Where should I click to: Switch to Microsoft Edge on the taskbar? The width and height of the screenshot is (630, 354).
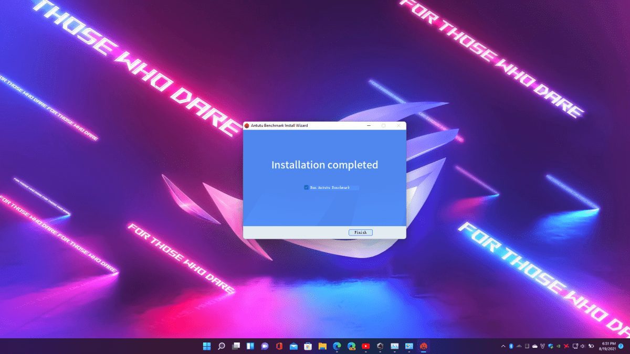(x=337, y=346)
